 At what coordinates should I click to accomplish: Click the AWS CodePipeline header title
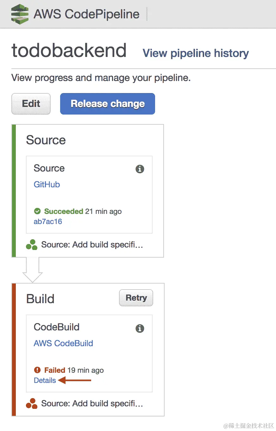[86, 14]
